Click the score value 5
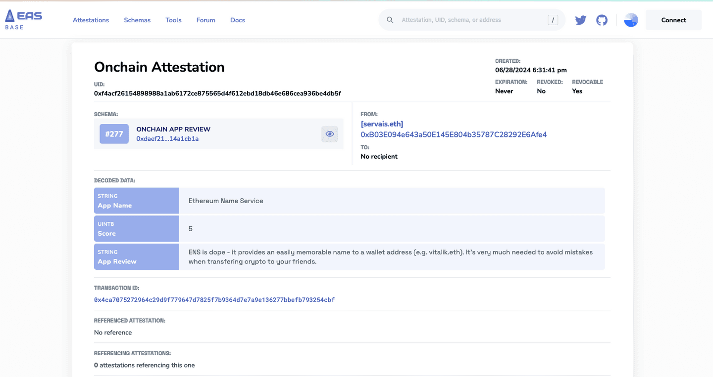This screenshot has width=713, height=377. [x=191, y=229]
